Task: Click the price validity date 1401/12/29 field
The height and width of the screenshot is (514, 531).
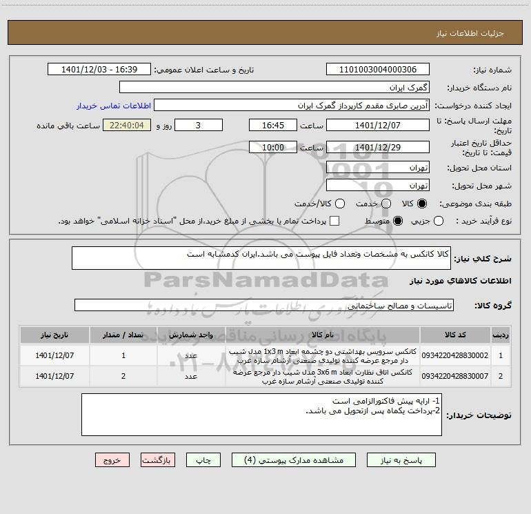Action: pos(378,148)
